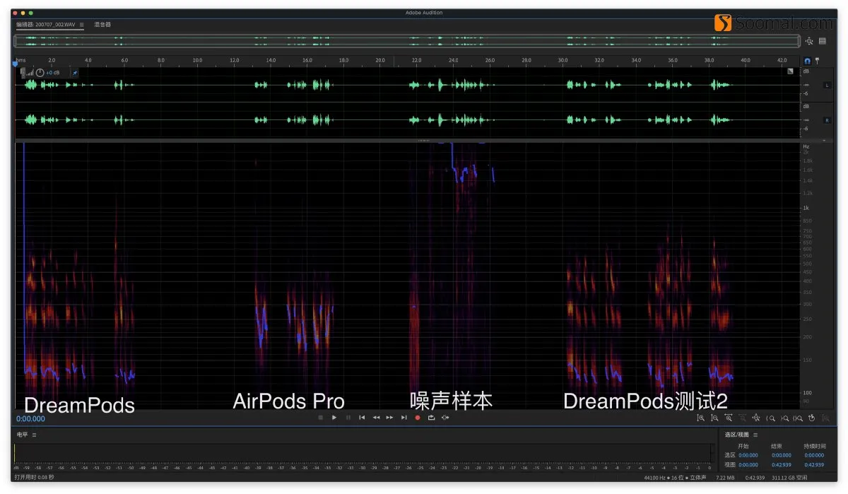Screen dimensions: 848x494
Task: Click the level meter bar in 电平 panel
Action: point(363,453)
